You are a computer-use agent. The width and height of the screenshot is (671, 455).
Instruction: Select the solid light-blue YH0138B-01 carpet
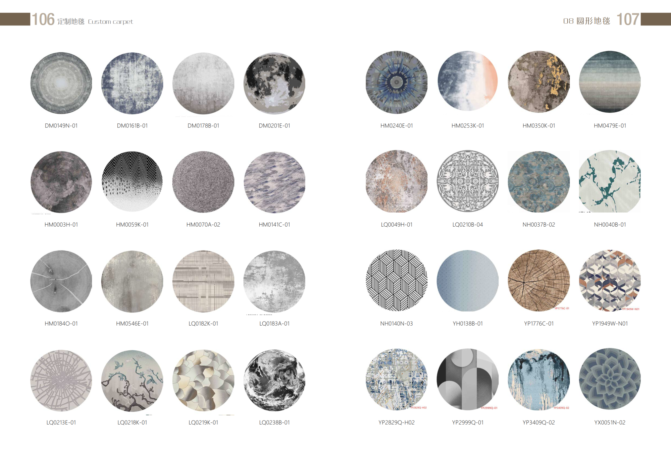pyautogui.click(x=467, y=281)
